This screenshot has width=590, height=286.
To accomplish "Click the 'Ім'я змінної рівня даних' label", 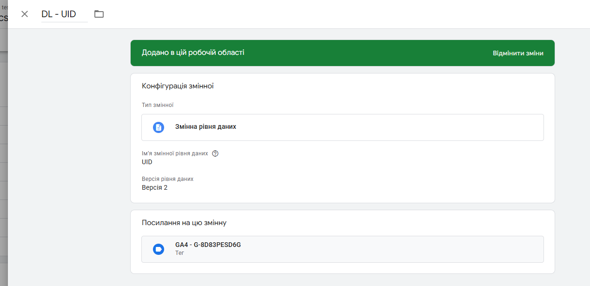I will pos(175,153).
